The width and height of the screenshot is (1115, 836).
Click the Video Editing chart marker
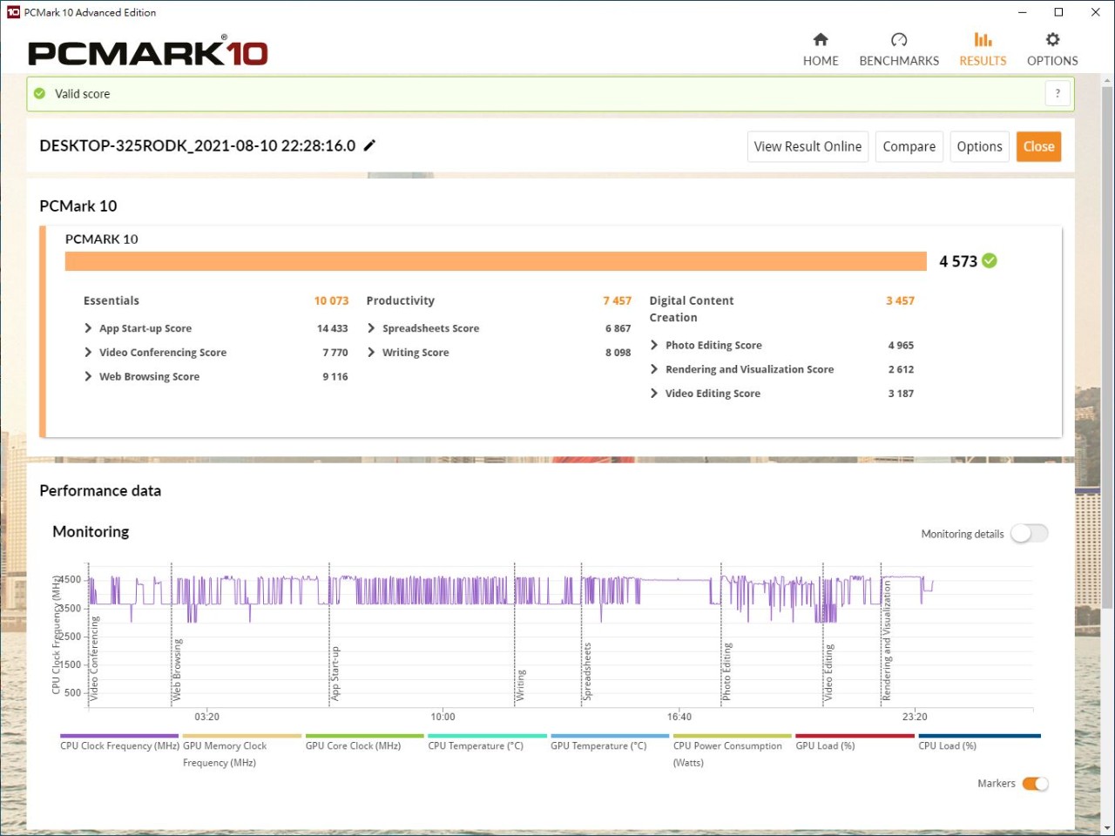pyautogui.click(x=828, y=672)
